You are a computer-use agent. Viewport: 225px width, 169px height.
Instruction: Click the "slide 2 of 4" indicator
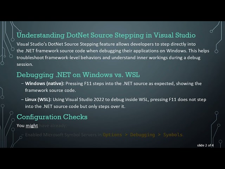(205, 145)
